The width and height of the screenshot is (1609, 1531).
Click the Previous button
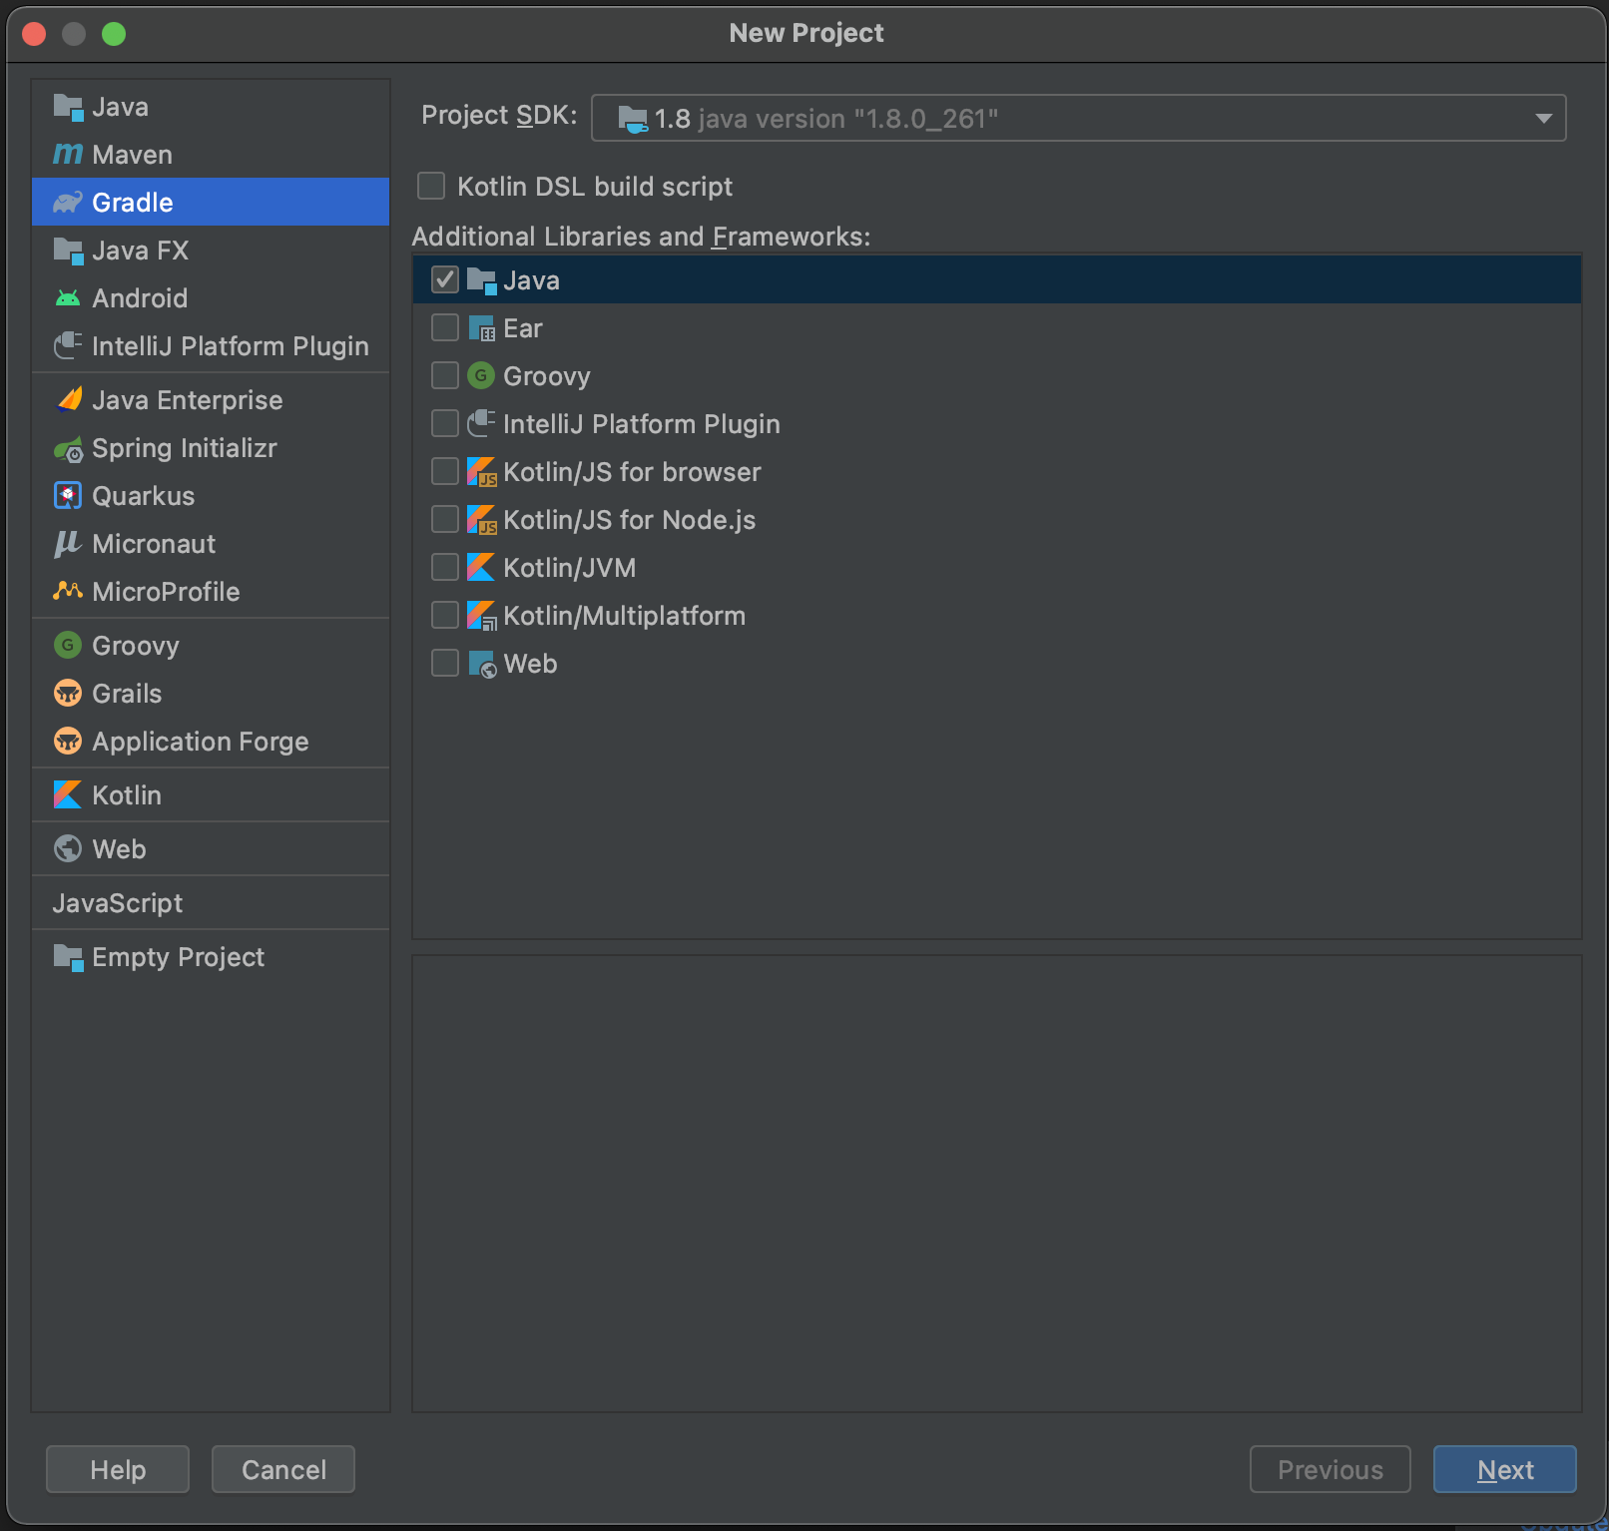coord(1331,1469)
